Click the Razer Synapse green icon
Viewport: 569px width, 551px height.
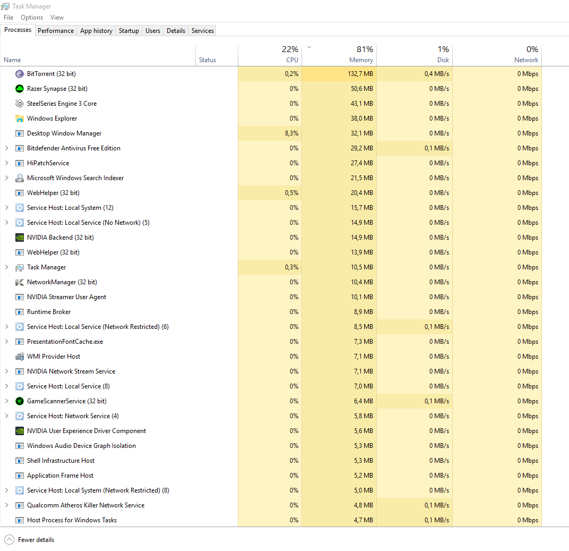tap(20, 89)
